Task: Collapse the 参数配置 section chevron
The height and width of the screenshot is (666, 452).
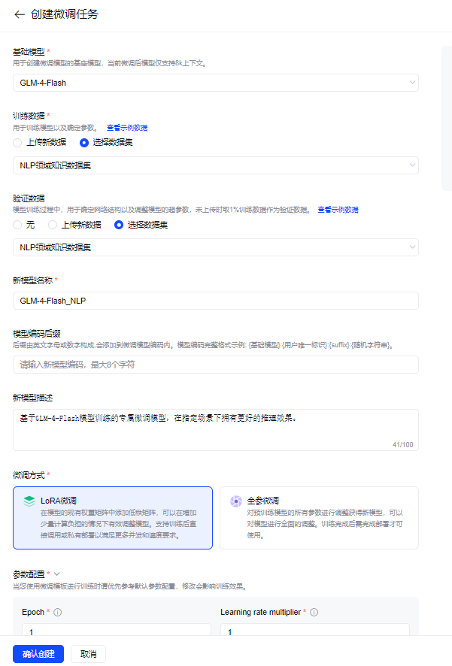Action: pyautogui.click(x=57, y=574)
